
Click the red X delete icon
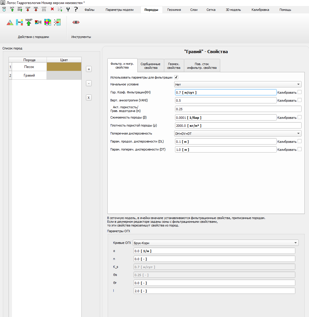pos(52,9)
